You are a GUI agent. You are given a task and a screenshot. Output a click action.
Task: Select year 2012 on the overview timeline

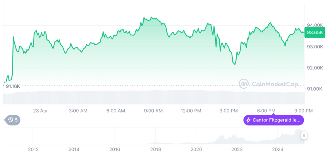(x=34, y=149)
